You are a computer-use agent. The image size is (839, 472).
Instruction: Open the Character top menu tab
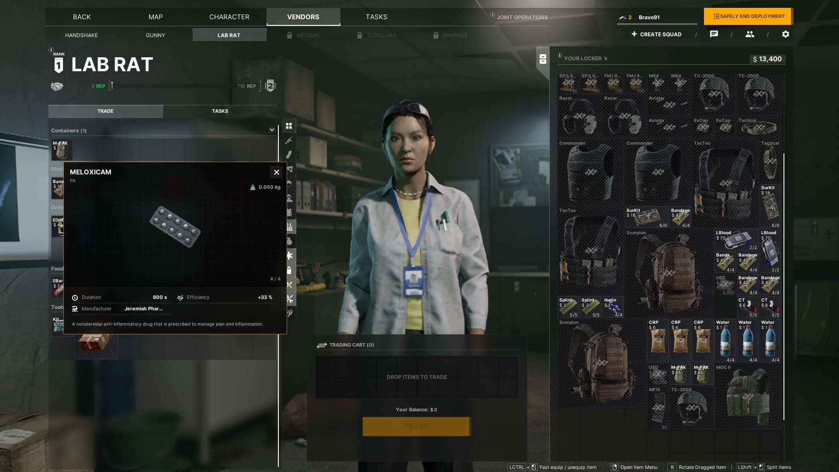pos(229,17)
